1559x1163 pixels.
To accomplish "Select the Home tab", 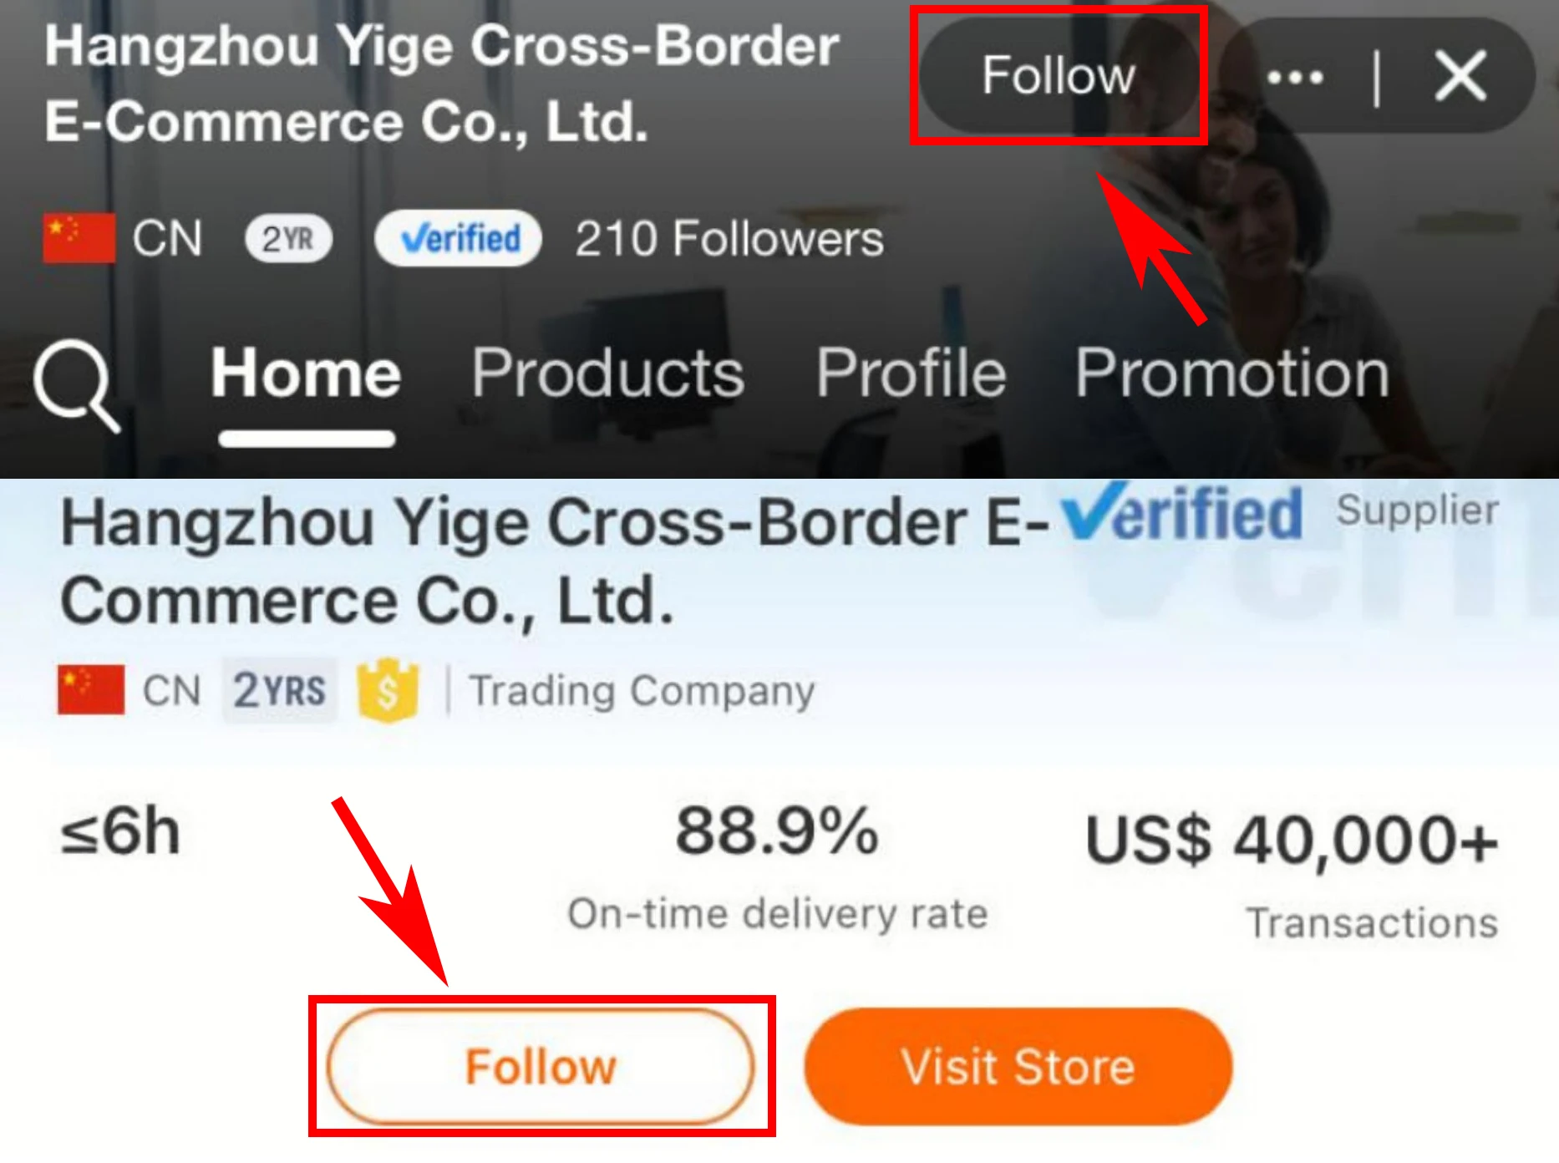I will [306, 373].
